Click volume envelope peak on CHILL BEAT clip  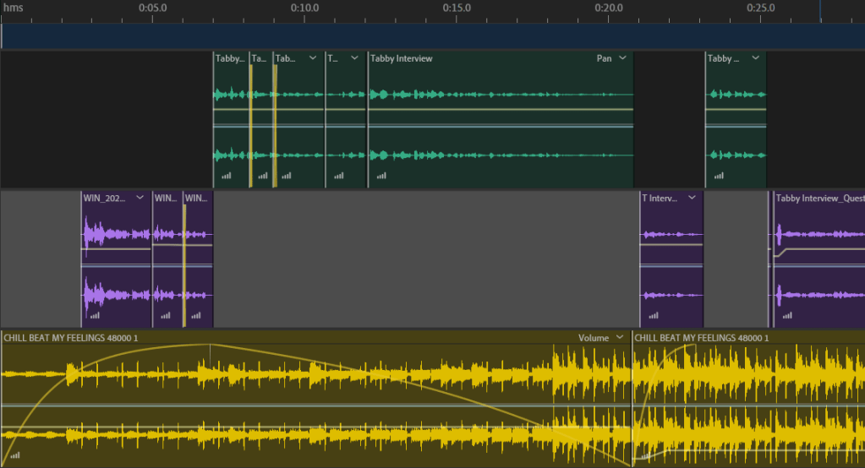(211, 345)
